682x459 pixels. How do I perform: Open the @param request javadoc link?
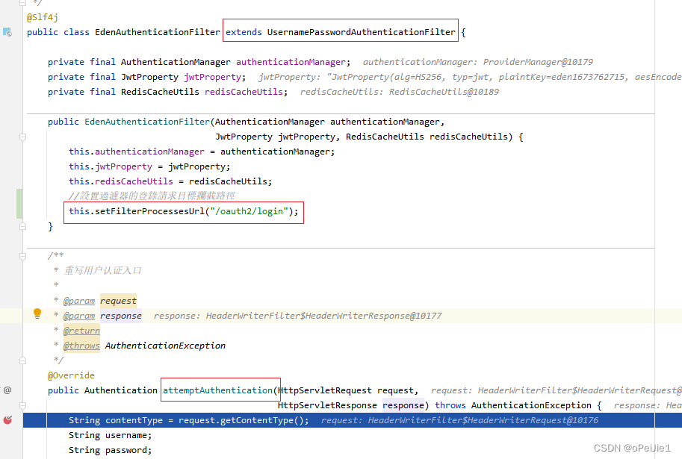pyautogui.click(x=79, y=300)
